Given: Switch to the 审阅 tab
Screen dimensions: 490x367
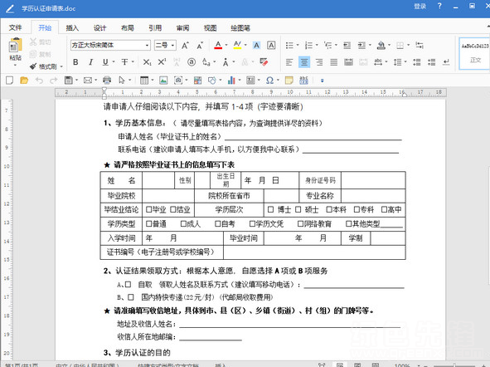Looking at the screenshot, I should coord(182,28).
